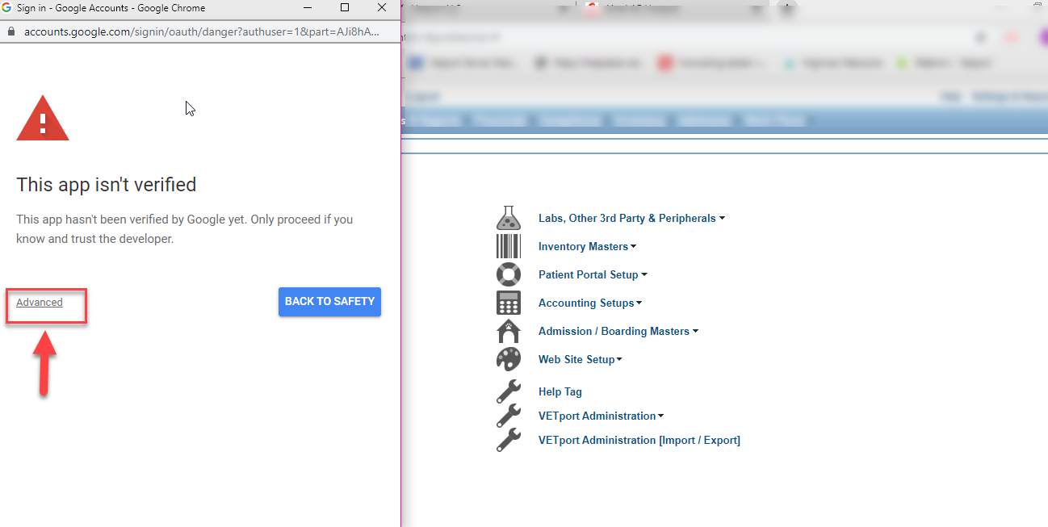Click the lifebuoy icon beside Patient Portal Setup
This screenshot has height=527, width=1048.
508,274
